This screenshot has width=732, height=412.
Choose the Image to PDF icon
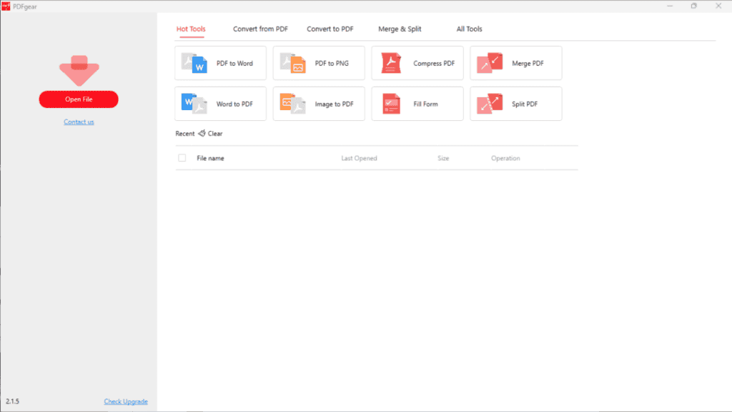click(292, 104)
